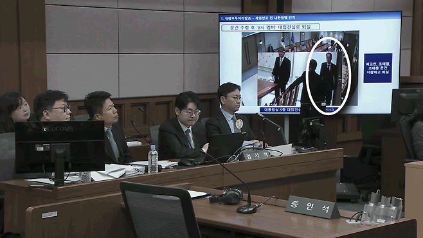Click the '대통령실 5층' caption label on slide
Viewport: 423px width, 238px height.
pos(280,110)
